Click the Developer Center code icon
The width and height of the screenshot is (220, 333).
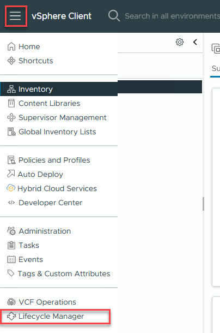[11, 203]
